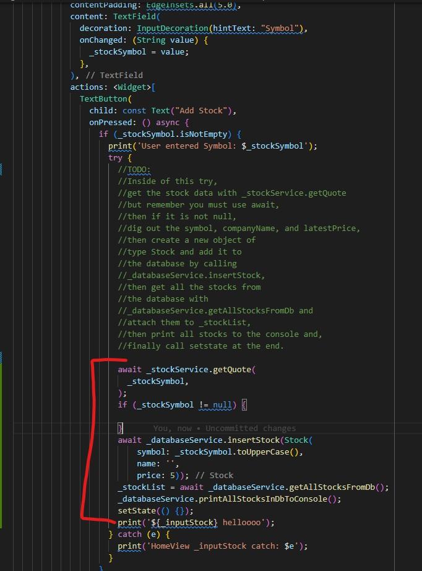Click comment mentioning 'companyName, and latestPrice,'
Screen dimensions: 422x571
(239, 229)
